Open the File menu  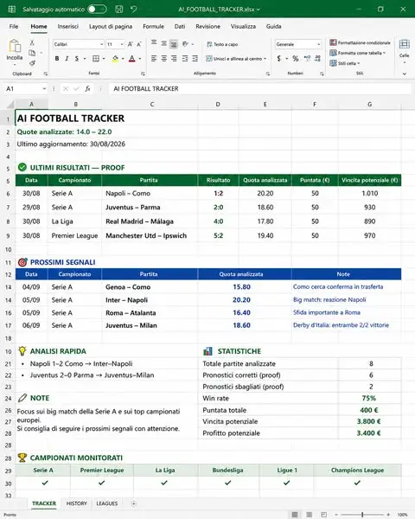tap(14, 27)
